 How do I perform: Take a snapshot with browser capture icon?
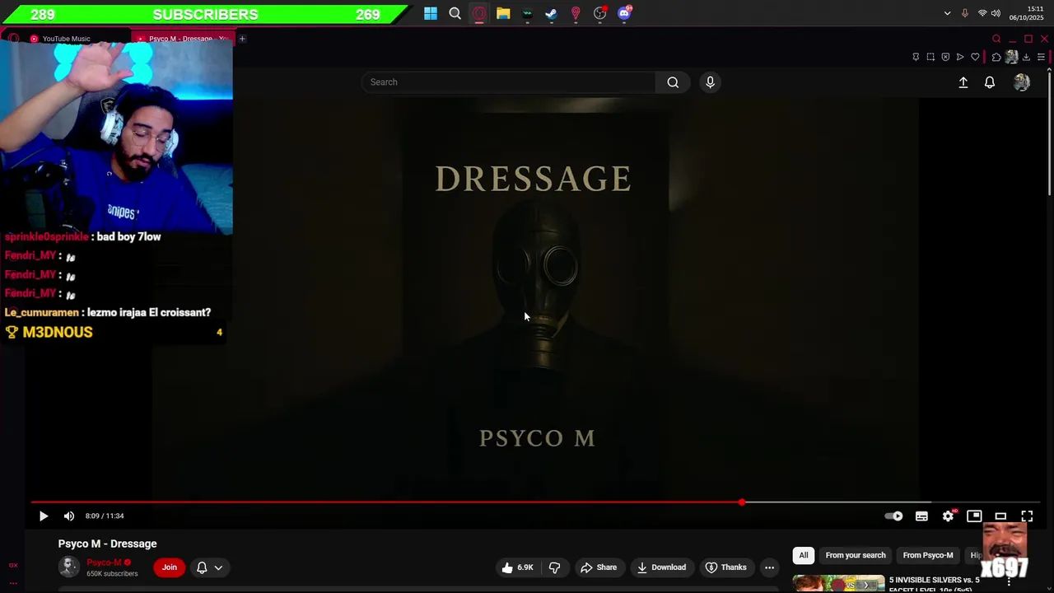pos(930,57)
